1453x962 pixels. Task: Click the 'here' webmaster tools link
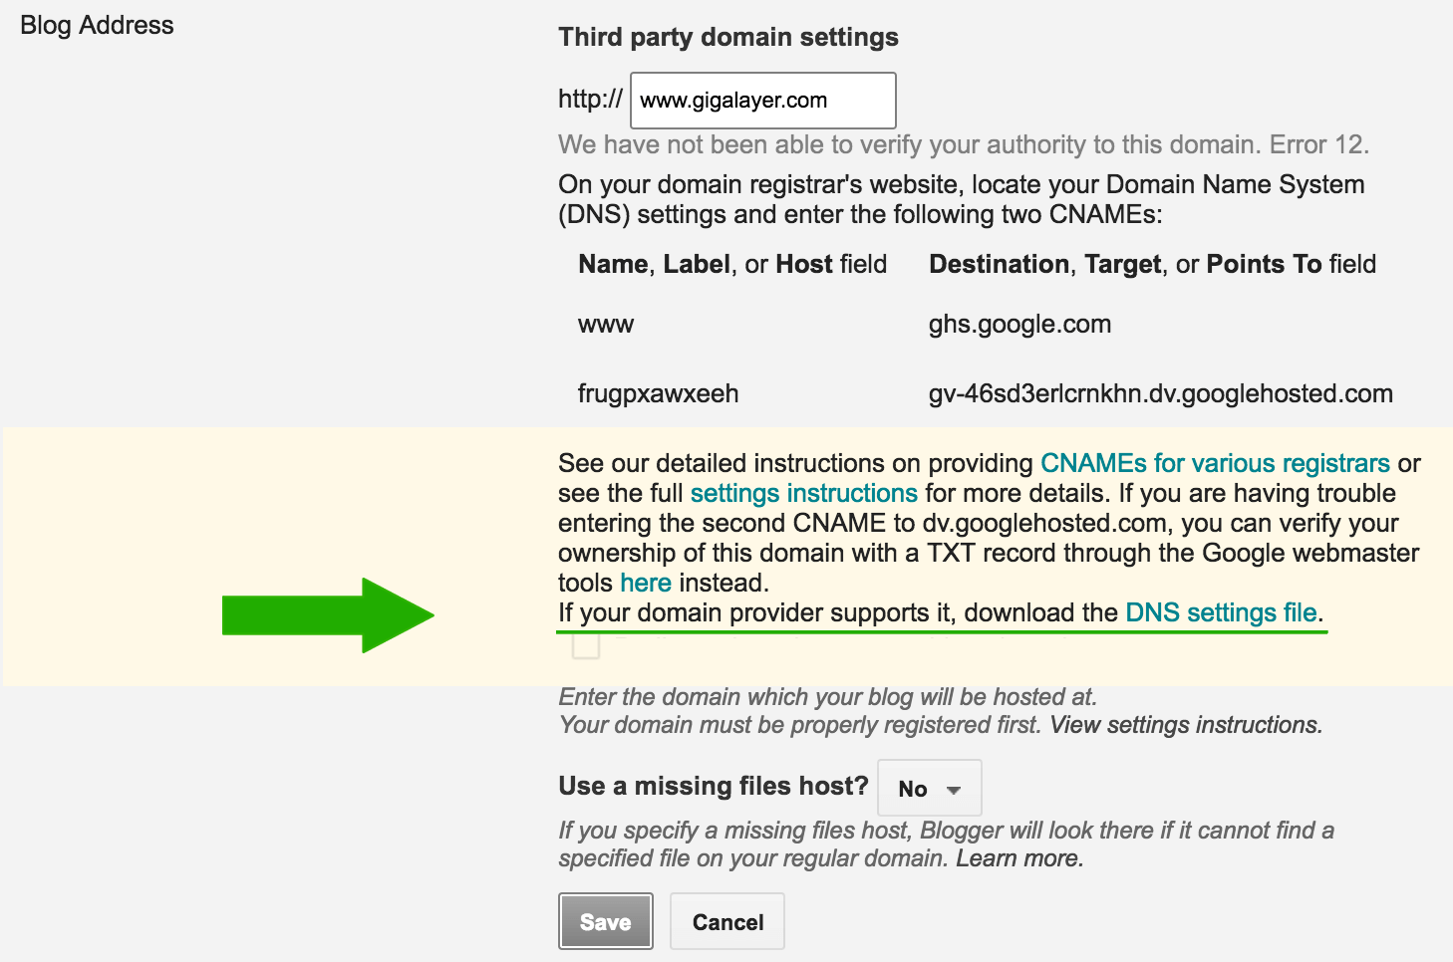[x=645, y=583]
